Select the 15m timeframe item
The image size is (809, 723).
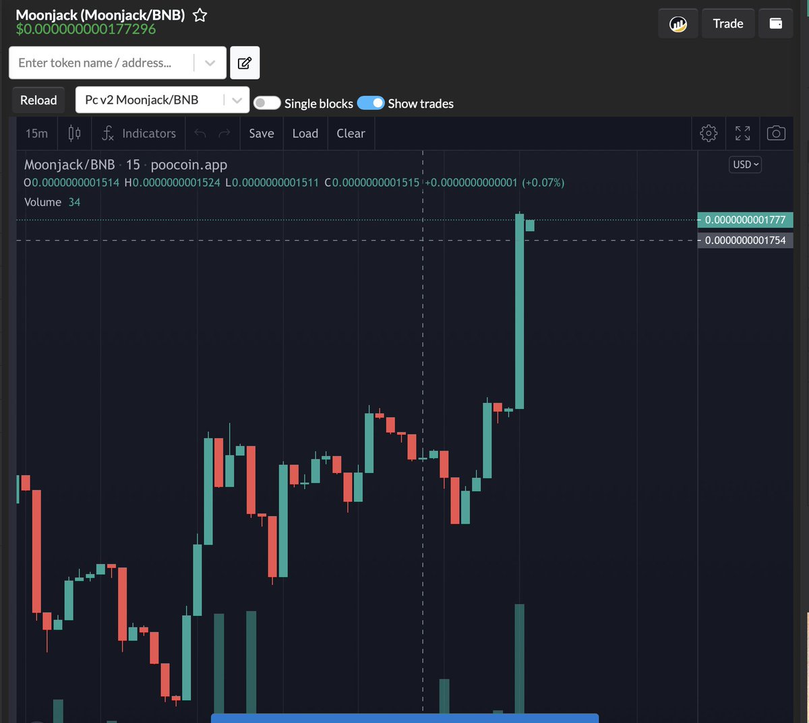coord(36,133)
